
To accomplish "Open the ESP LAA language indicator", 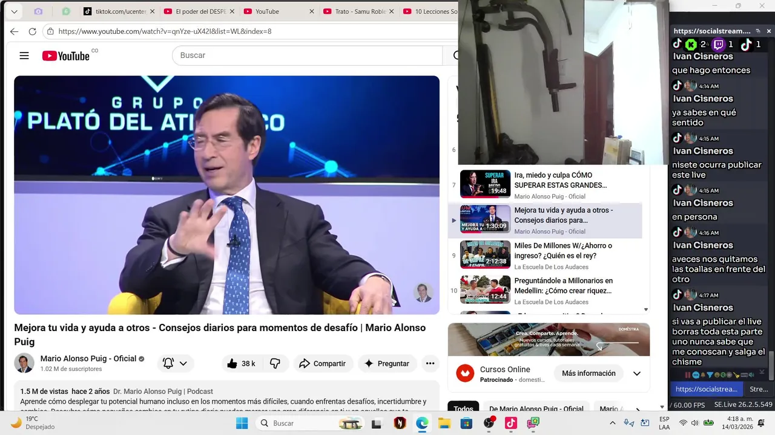I will pos(664,423).
